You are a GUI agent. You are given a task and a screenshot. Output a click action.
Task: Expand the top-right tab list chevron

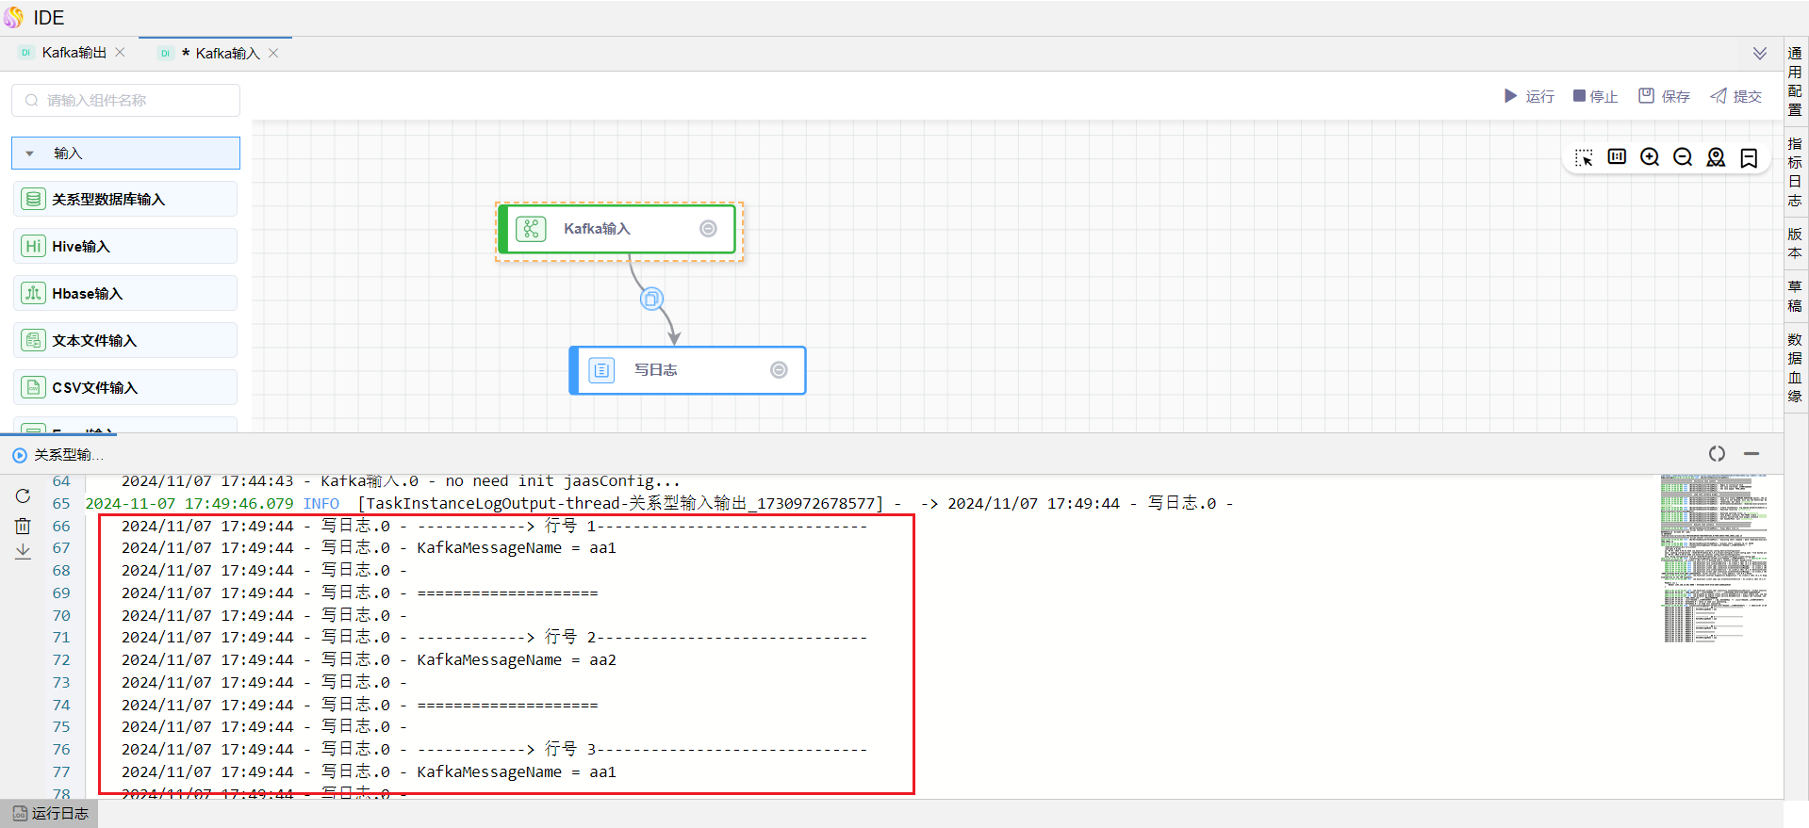(1759, 54)
